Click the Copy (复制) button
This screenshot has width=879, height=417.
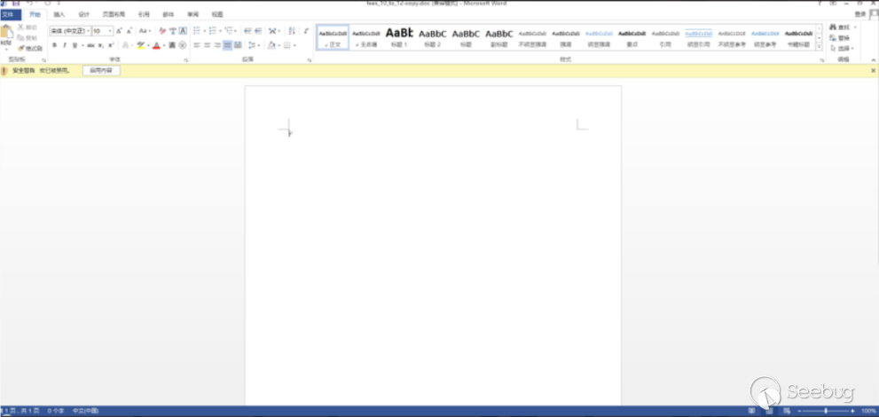(27, 37)
